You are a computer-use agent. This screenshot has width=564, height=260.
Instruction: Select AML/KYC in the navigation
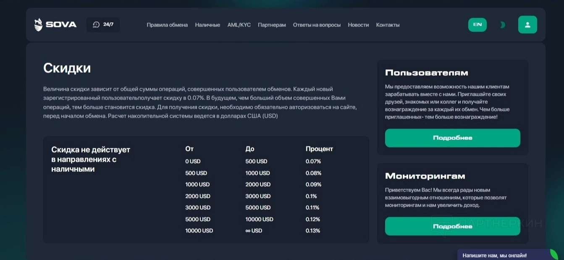(239, 25)
